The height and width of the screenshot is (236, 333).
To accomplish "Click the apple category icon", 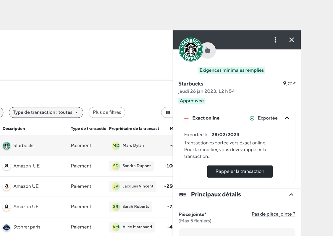I will [x=208, y=51].
